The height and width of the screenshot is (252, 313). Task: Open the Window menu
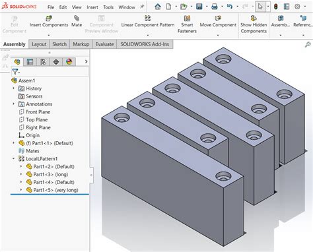[127, 7]
